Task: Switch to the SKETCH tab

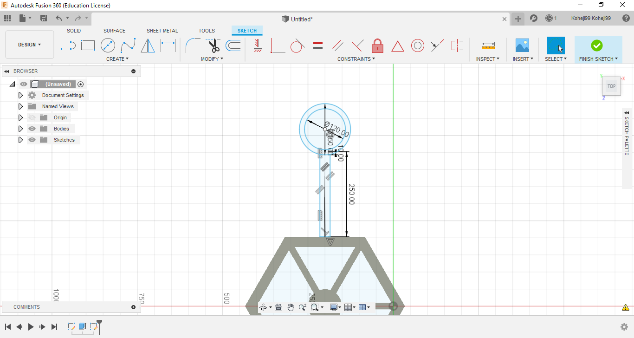Action: pos(247,31)
